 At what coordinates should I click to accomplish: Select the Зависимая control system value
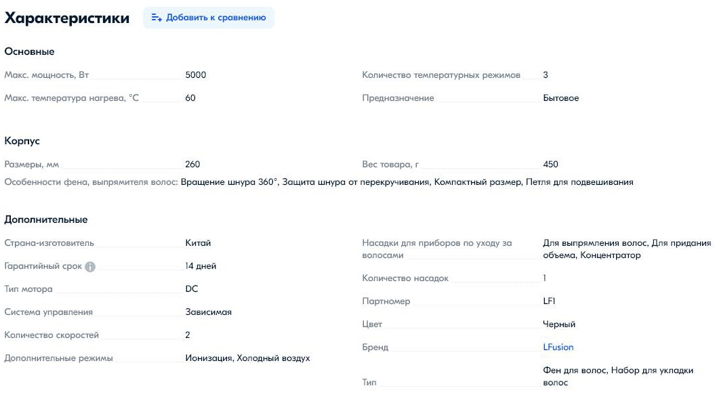(208, 312)
